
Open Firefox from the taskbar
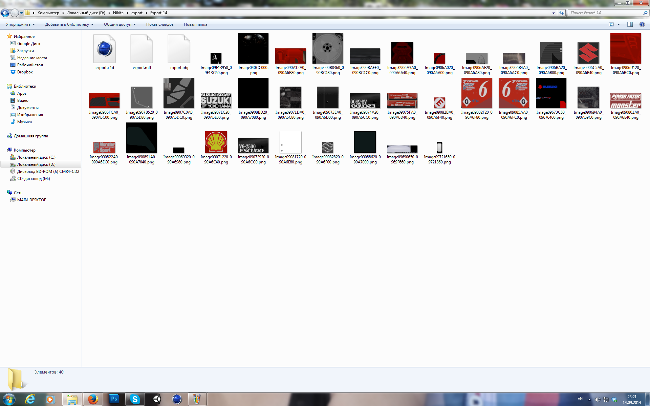coord(93,400)
